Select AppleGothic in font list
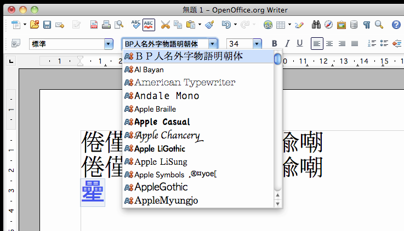404x231 pixels. (198, 187)
